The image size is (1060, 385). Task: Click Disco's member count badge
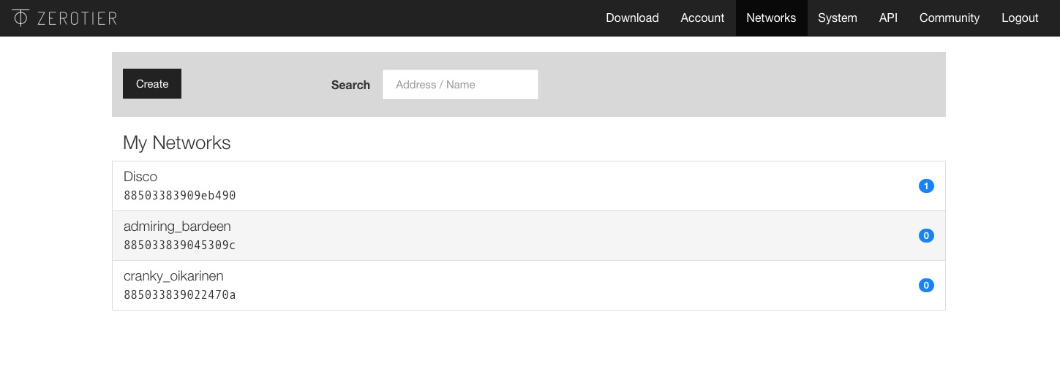tap(926, 186)
